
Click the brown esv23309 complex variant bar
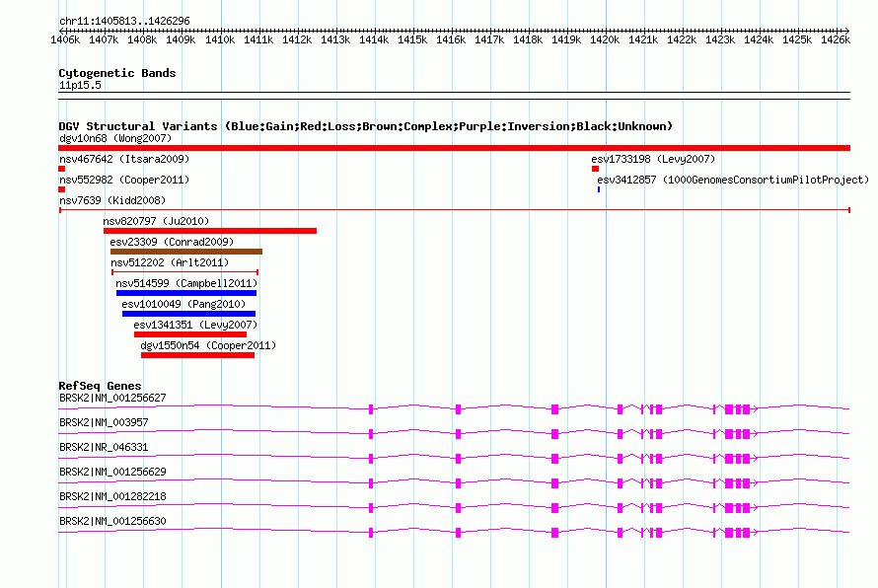tap(186, 252)
